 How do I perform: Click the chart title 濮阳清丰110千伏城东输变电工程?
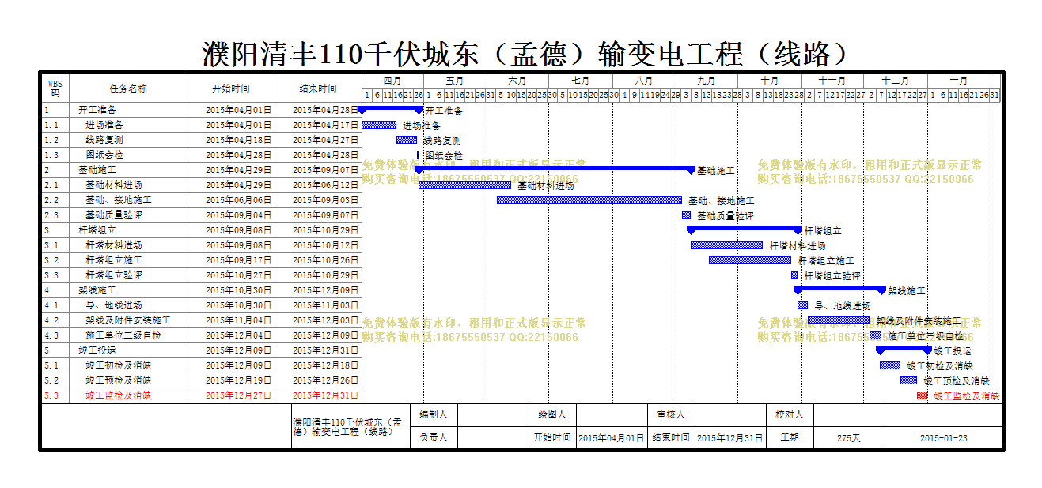point(525,54)
